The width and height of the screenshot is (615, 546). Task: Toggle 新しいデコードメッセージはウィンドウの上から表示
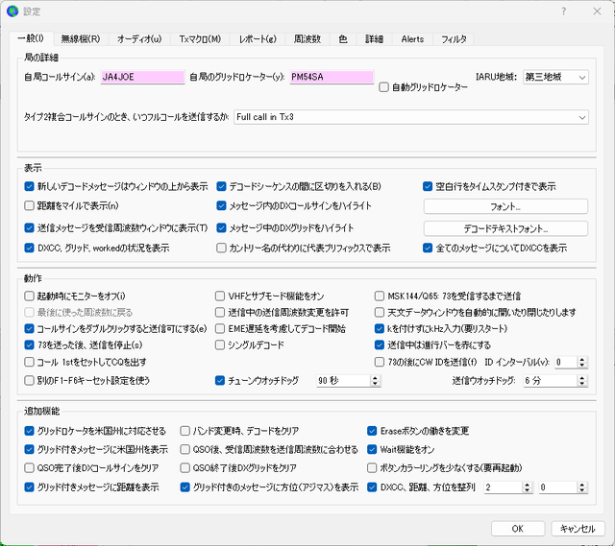(x=29, y=186)
